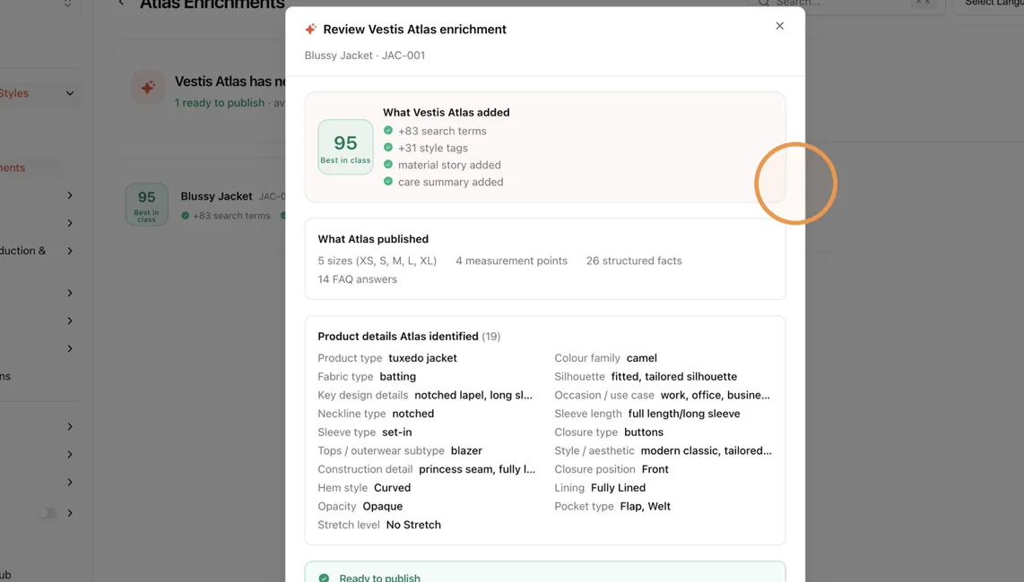The image size is (1024, 582).
Task: Click the Style / aesthetic value 'modern classic, tailored...'
Action: [706, 450]
